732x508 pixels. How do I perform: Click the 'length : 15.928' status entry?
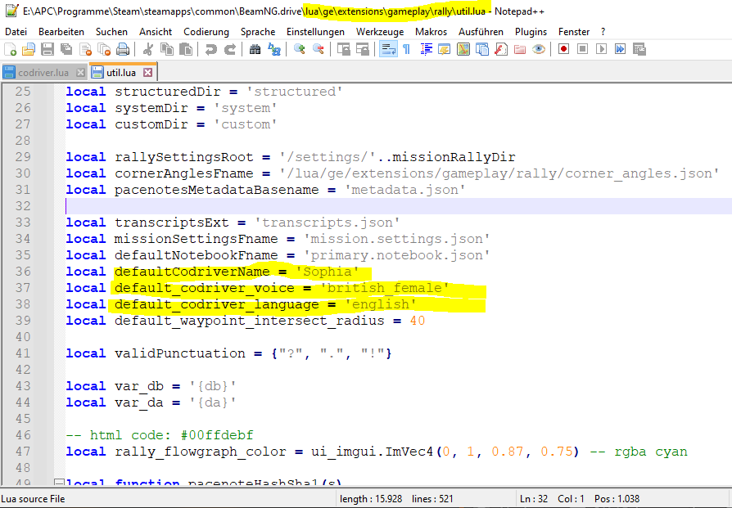pos(371,499)
